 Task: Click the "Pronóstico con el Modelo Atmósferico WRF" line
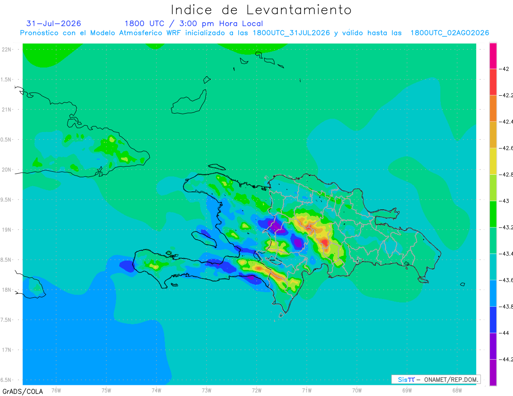pyautogui.click(x=254, y=33)
